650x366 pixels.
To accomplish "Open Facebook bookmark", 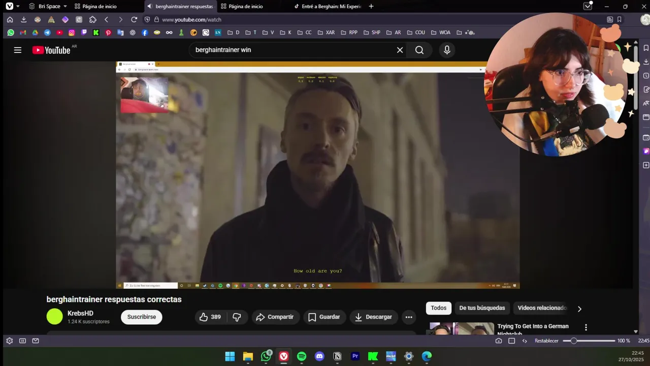I will 145,33.
